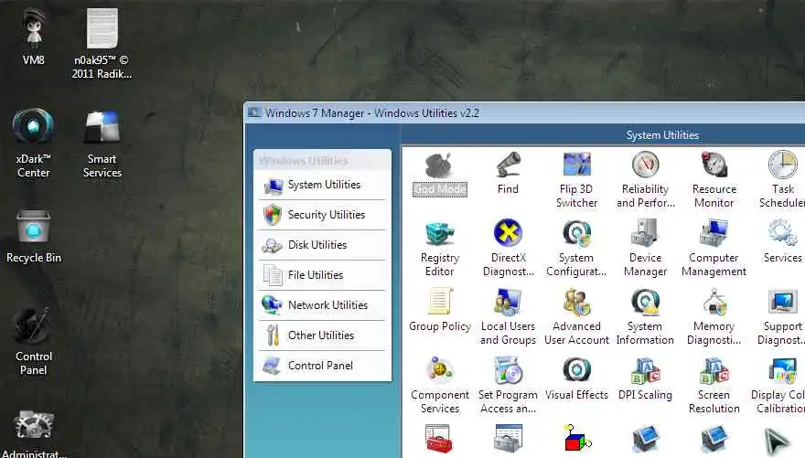Open Group Policy editor
The image size is (805, 458).
(439, 310)
